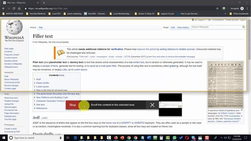Open the QWERTY article link
The height and width of the screenshot is (141, 251).
126,123
